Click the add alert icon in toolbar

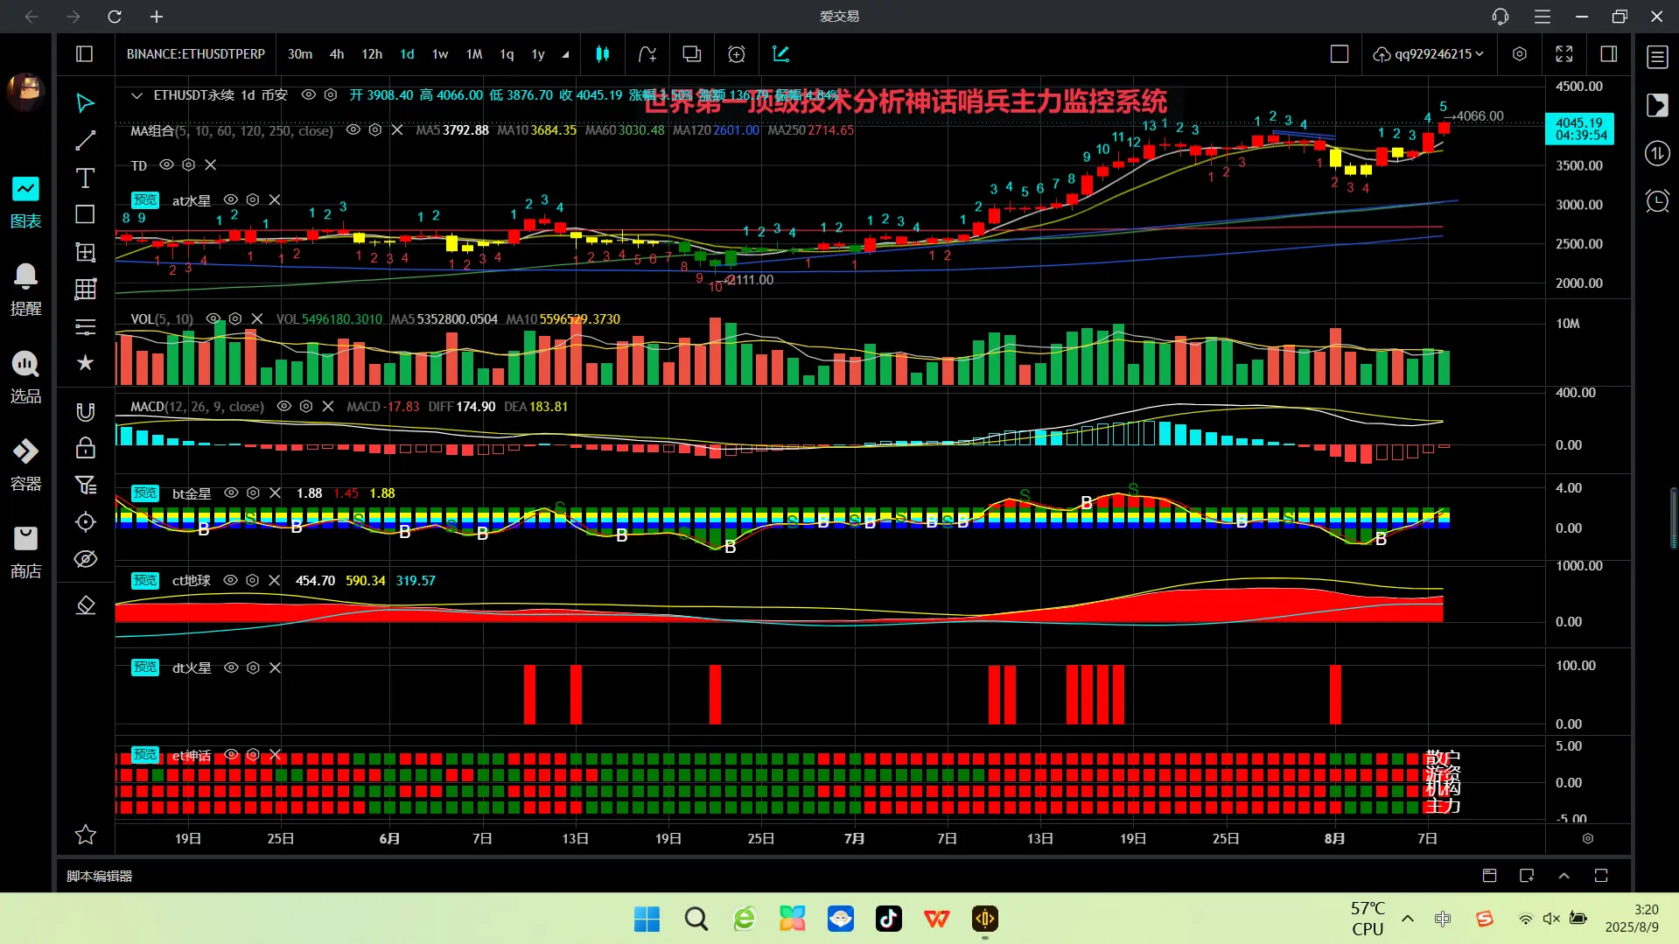[737, 54]
